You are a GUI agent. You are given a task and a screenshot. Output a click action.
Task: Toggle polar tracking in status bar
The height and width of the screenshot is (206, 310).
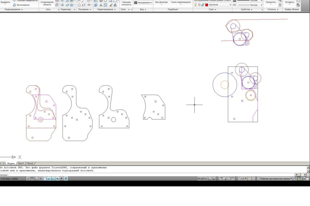click(x=41, y=179)
